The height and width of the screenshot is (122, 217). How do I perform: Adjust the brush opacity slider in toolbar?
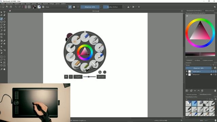(90, 7)
